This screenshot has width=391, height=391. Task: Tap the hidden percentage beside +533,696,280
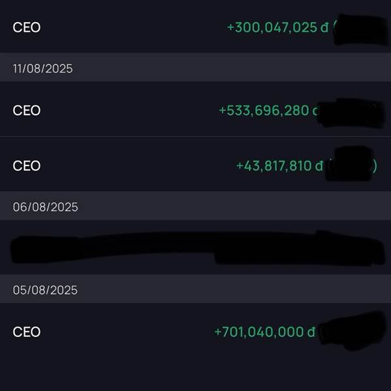click(351, 112)
